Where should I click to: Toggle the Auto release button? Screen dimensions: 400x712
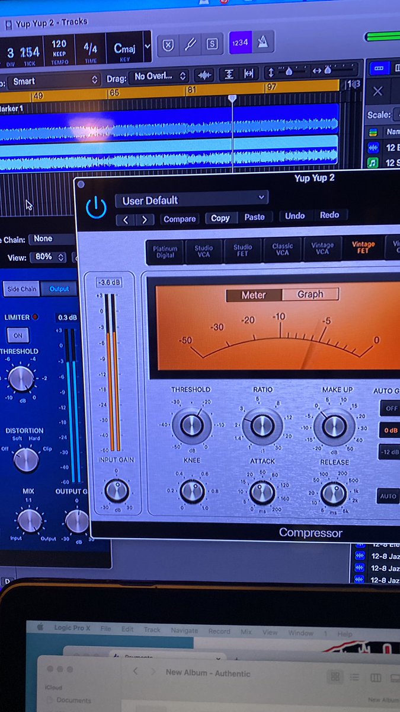pyautogui.click(x=389, y=496)
